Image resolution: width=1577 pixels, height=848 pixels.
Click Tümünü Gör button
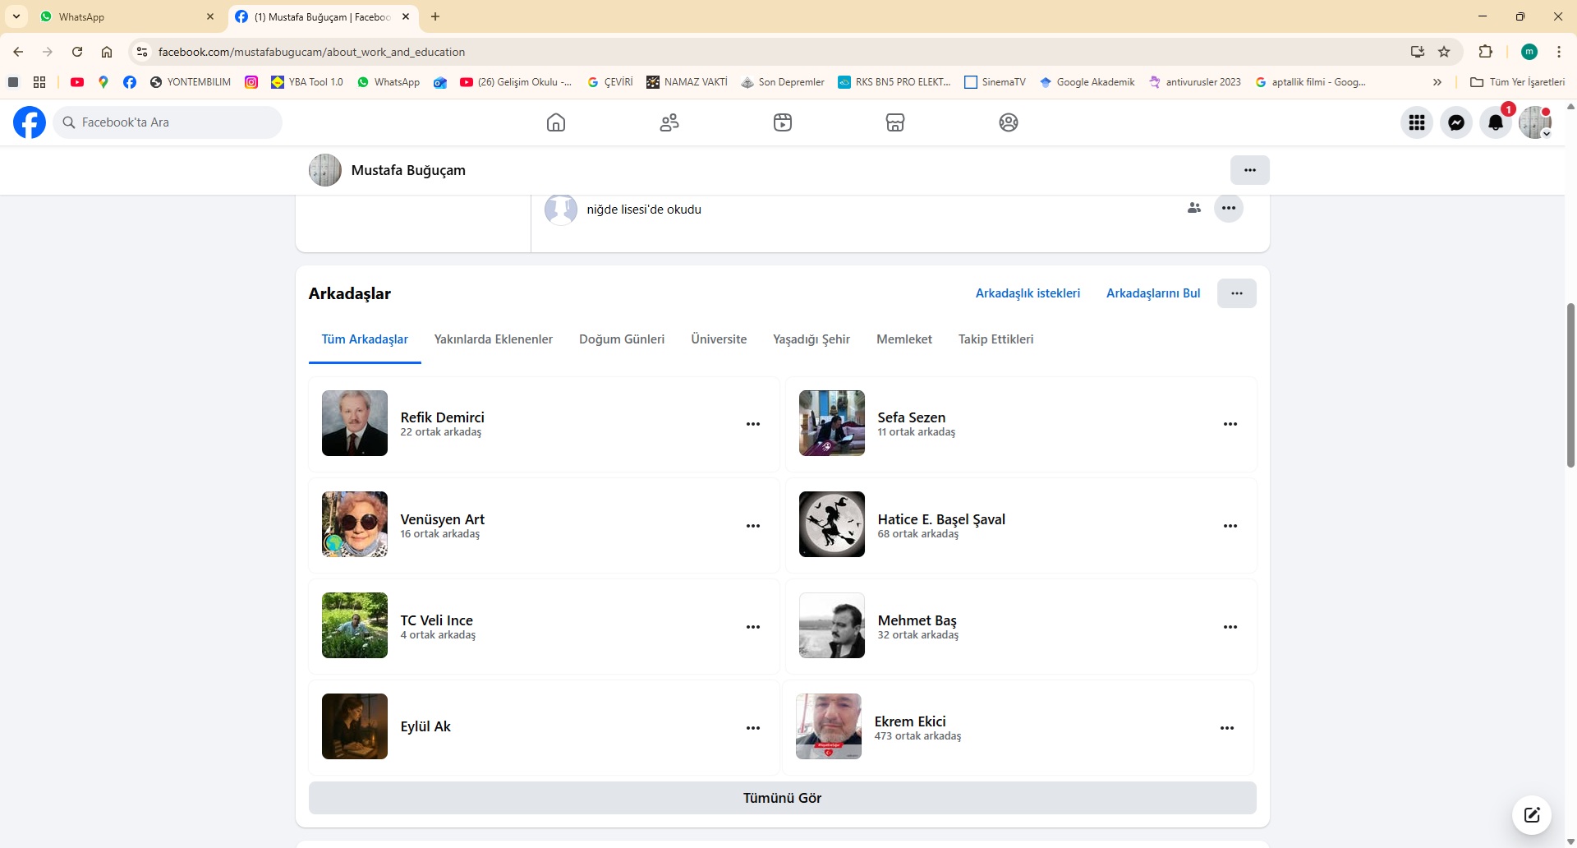(x=782, y=798)
